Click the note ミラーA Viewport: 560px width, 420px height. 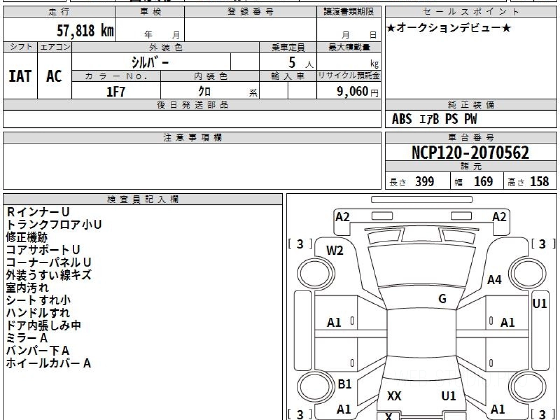point(27,338)
